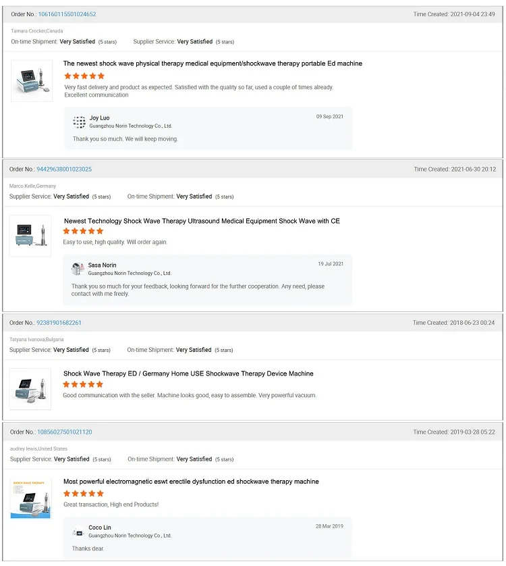Click star rating under Marco Kelle's review
Image resolution: width=506 pixels, height=566 pixels.
pyautogui.click(x=83, y=231)
